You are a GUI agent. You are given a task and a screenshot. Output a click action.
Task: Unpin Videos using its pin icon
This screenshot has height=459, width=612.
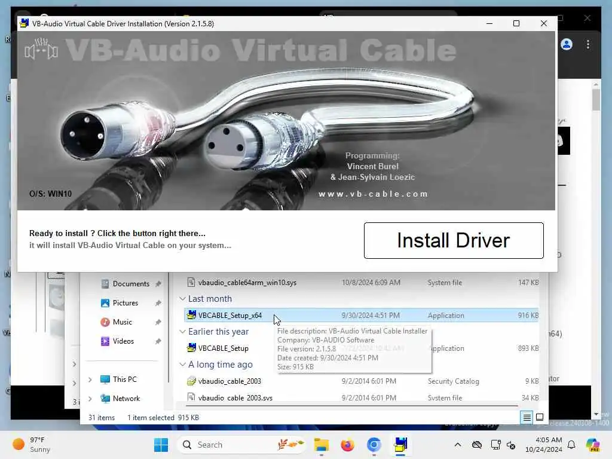[x=158, y=341]
